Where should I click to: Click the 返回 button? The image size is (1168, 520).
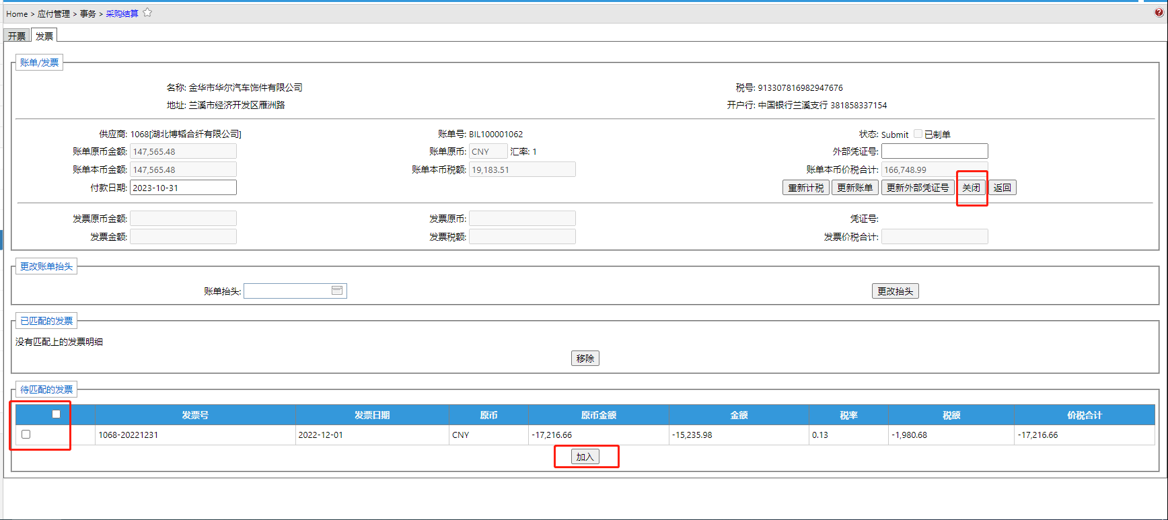point(1002,188)
